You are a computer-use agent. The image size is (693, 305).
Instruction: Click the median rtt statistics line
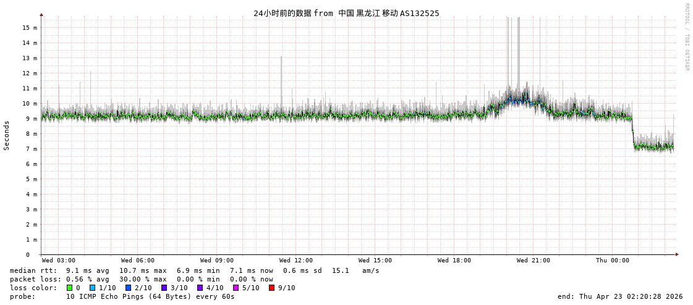pos(195,270)
